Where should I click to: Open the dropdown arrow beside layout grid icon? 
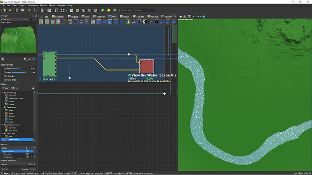pyautogui.click(x=66, y=10)
